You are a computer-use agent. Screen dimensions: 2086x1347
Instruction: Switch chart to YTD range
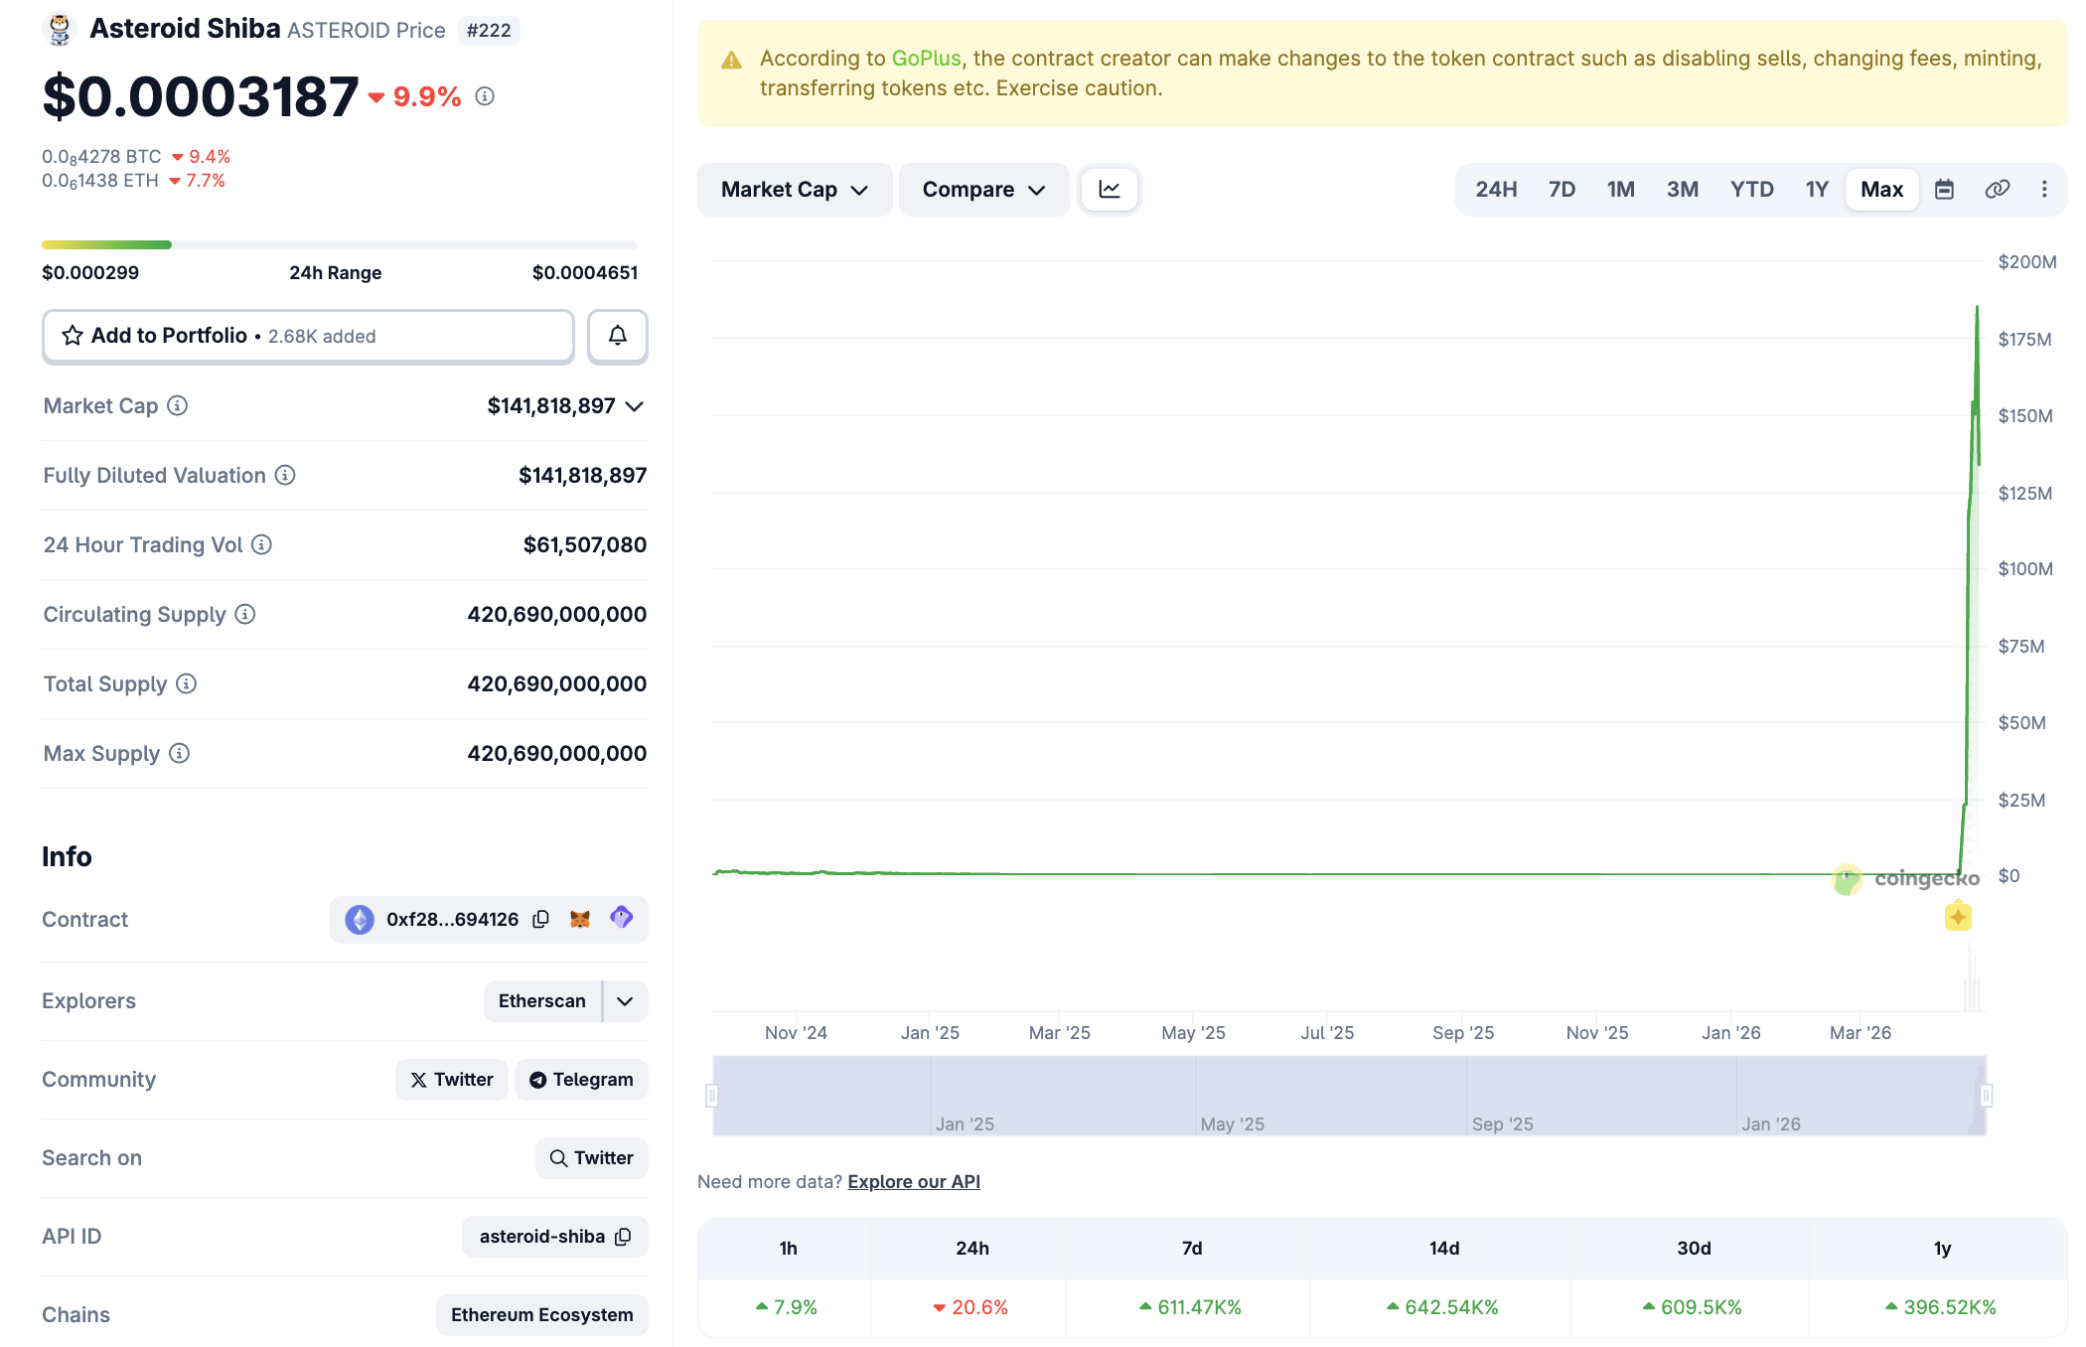[1751, 190]
